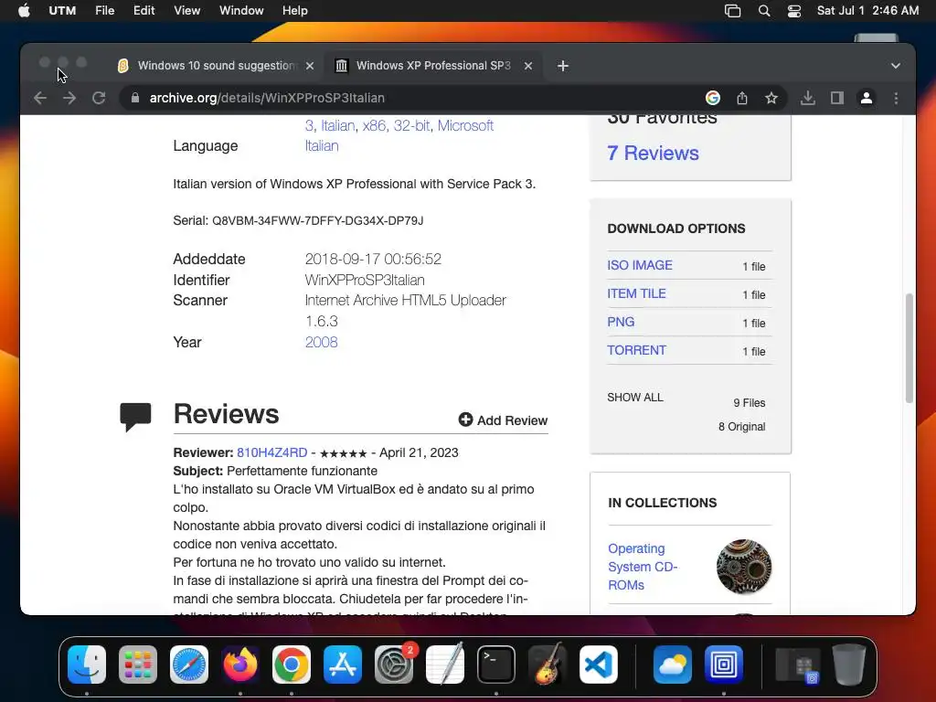Open the App Store from the Dock
The image size is (936, 702).
(x=343, y=665)
